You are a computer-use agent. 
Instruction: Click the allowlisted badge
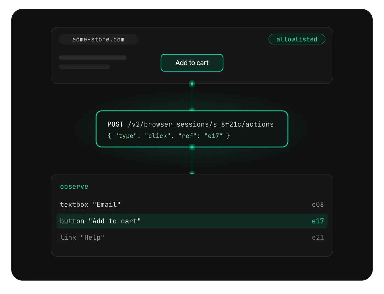click(x=297, y=39)
